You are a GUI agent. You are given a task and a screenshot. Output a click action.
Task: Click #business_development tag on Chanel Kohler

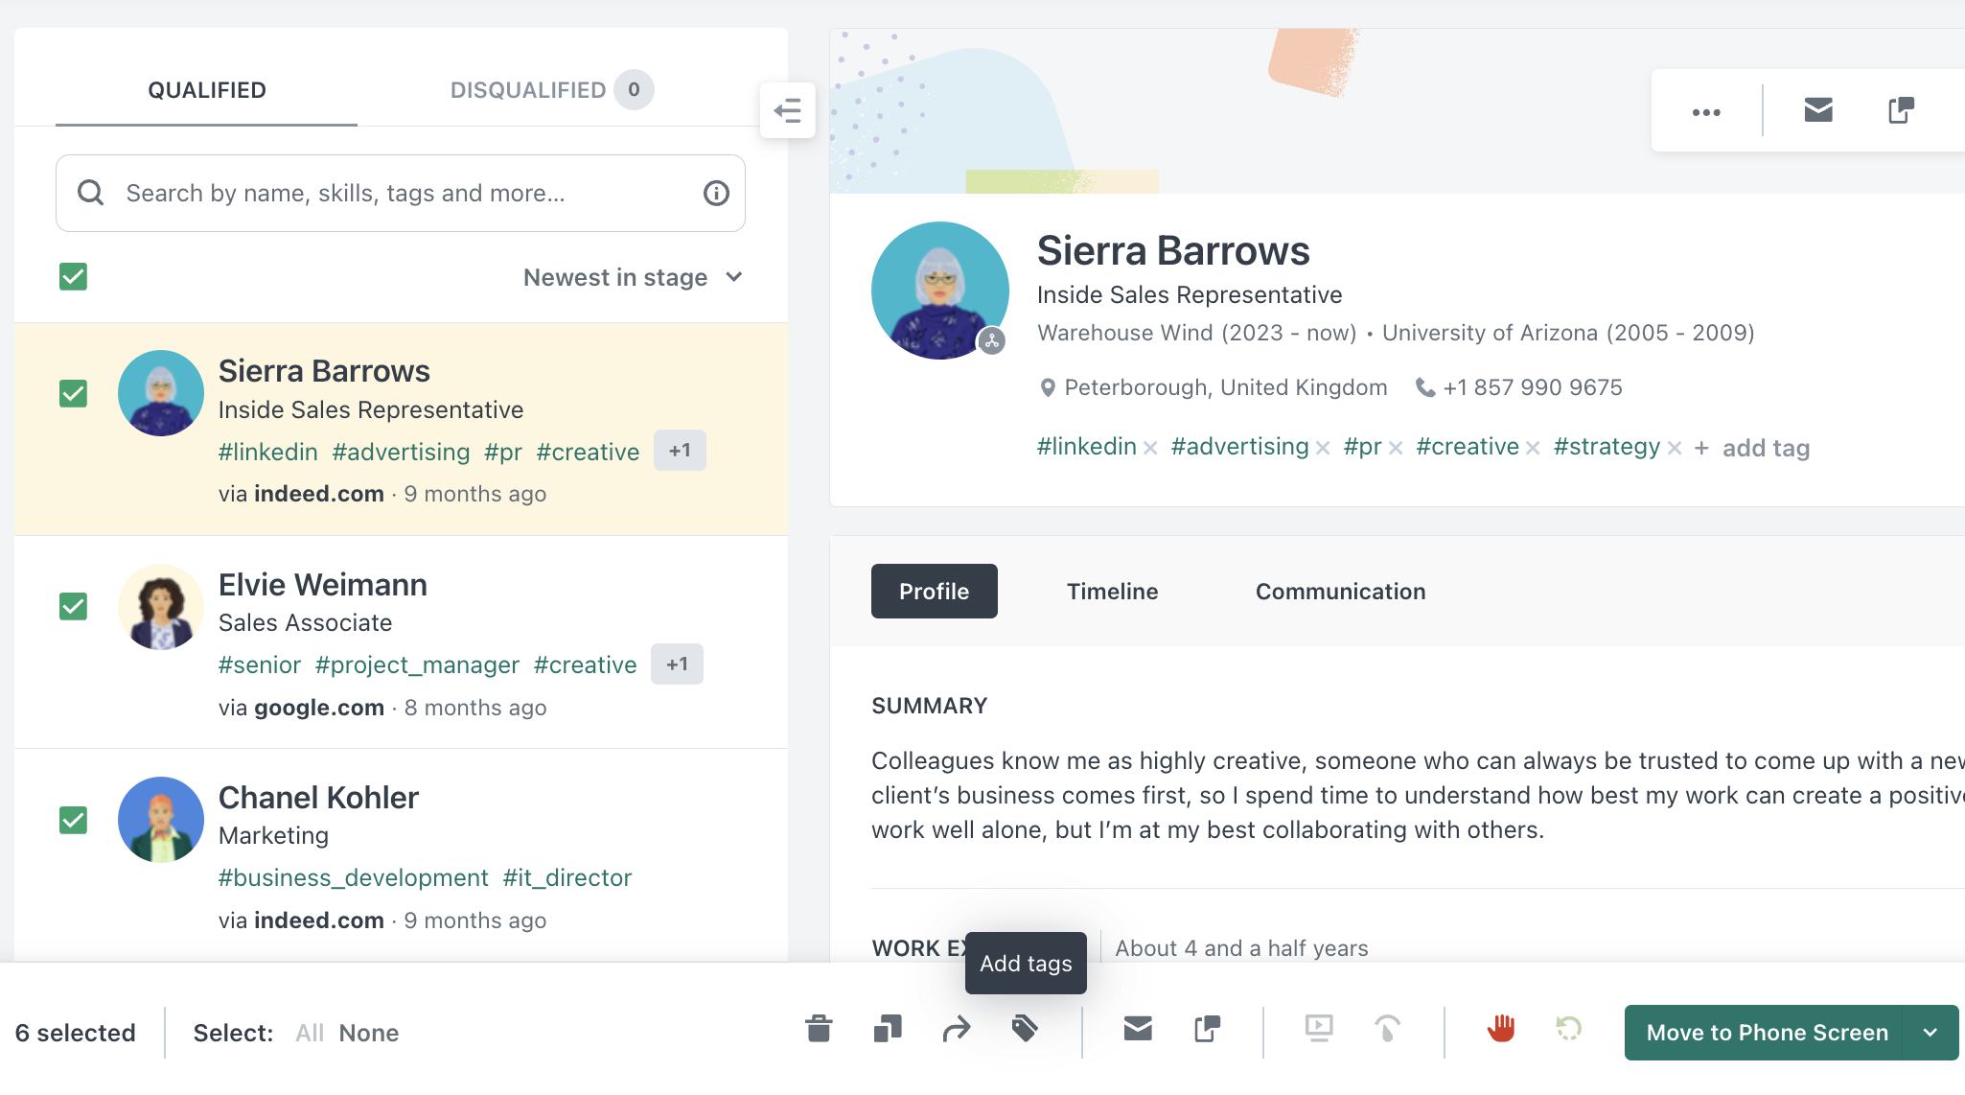pos(353,877)
